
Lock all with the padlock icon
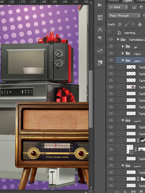140,24
